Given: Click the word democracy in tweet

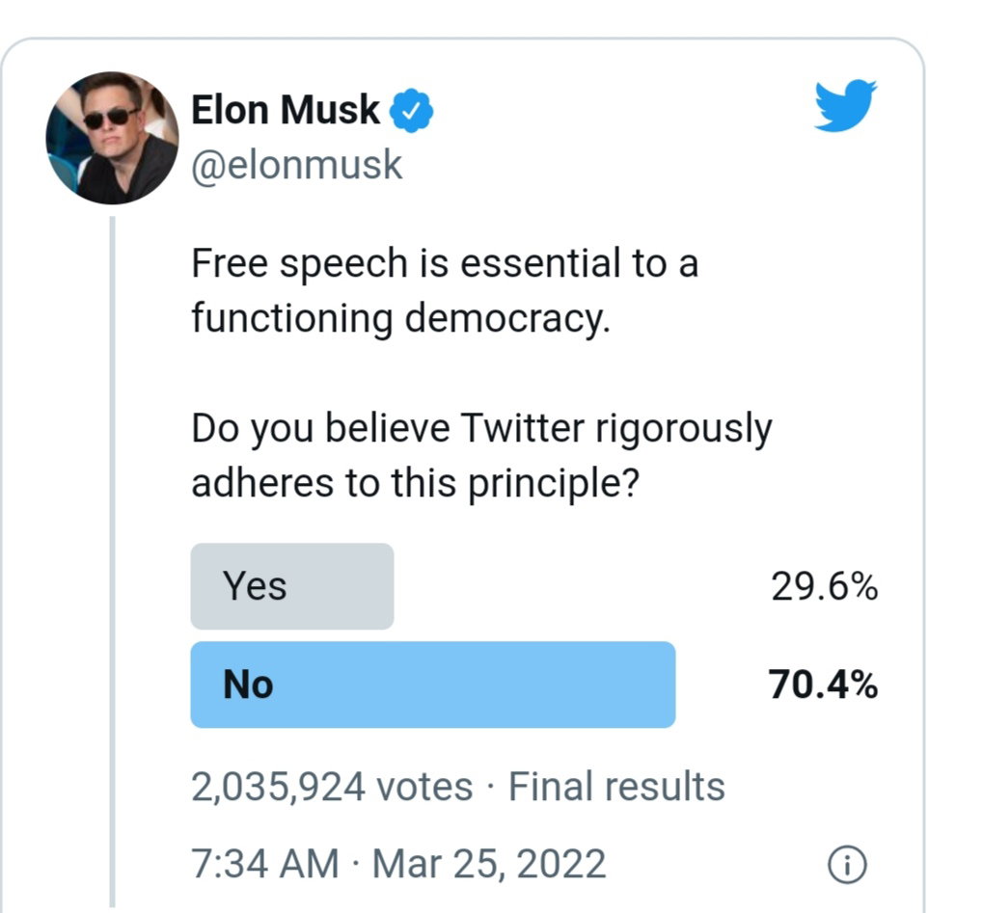Looking at the screenshot, I should pyautogui.click(x=507, y=319).
